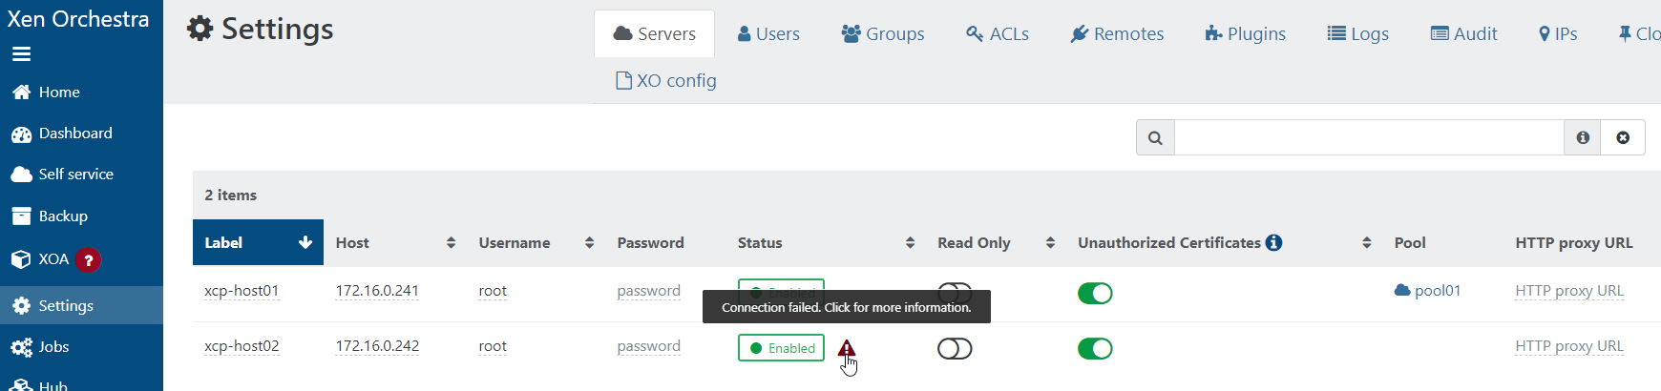
Task: Click the red XOA question mark badge
Action: (x=88, y=259)
